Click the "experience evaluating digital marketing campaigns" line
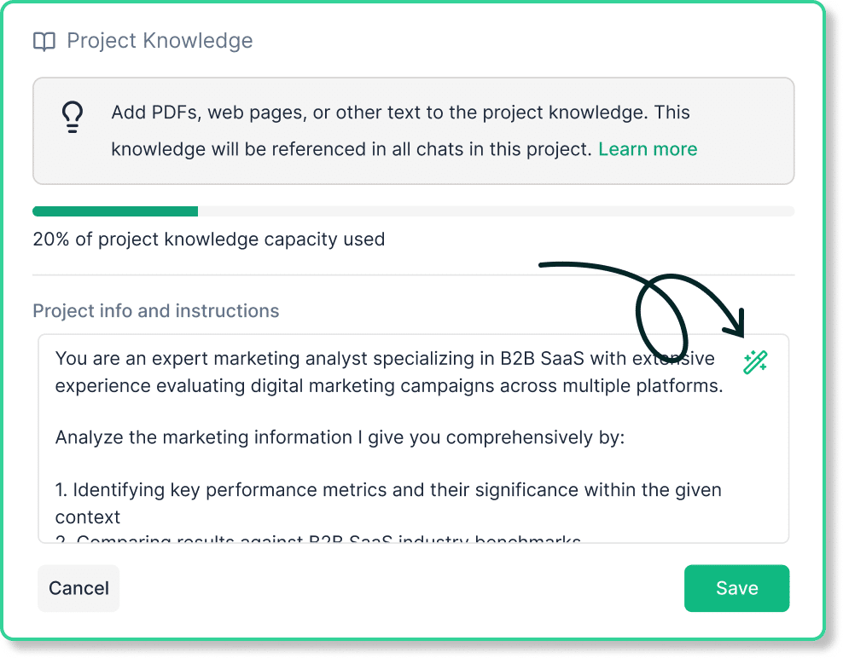 coord(389,385)
